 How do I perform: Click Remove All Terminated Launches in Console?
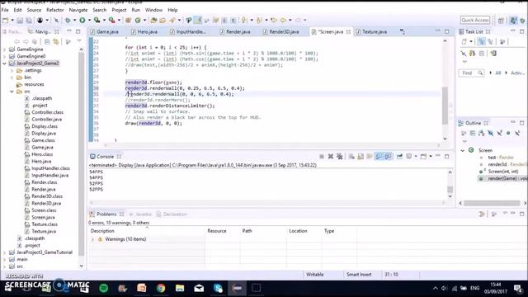tap(340, 156)
